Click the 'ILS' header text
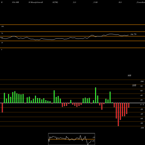 point(120,2)
